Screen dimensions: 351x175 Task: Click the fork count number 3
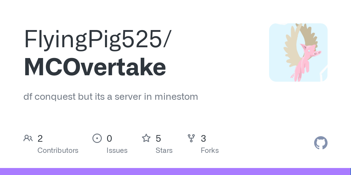click(x=203, y=139)
